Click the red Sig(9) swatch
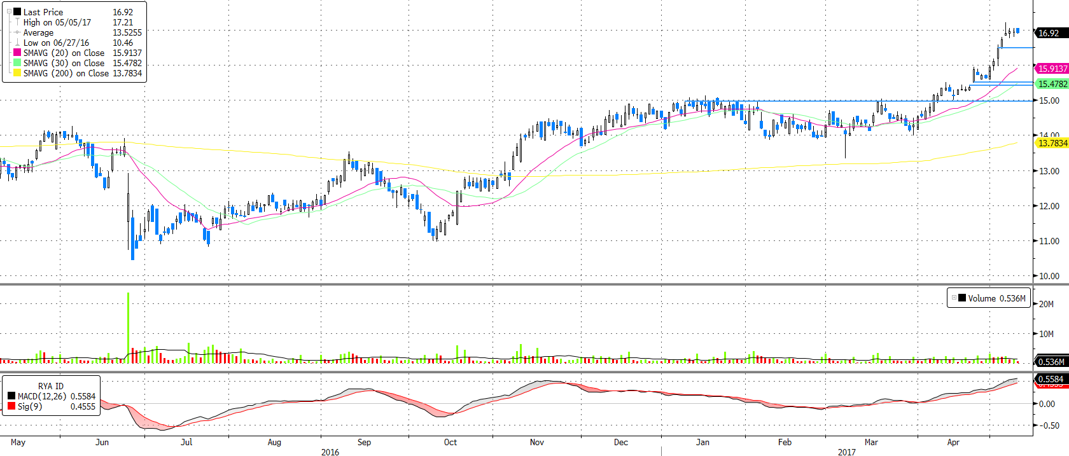Screen dimensions: 1069x456 [x=11, y=406]
